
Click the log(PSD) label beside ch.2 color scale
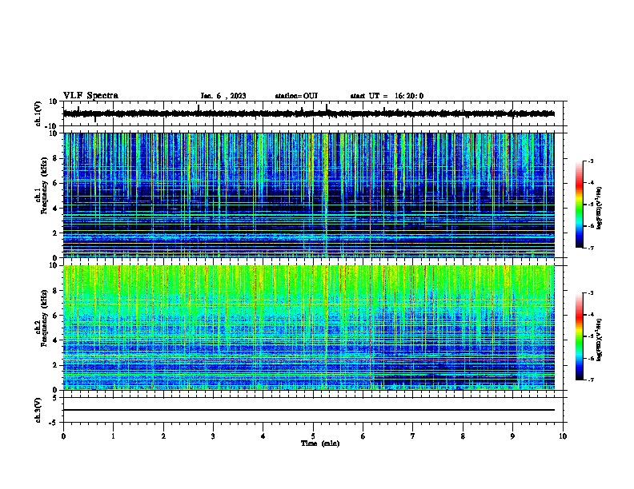(599, 340)
